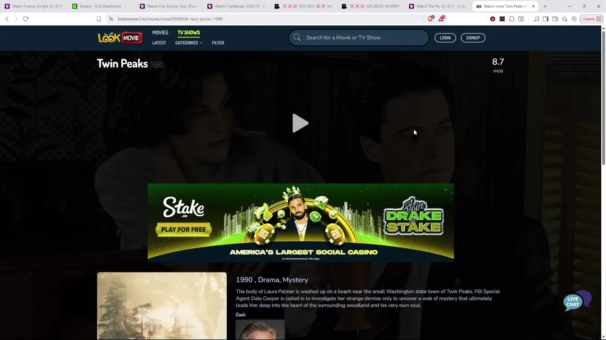The width and height of the screenshot is (606, 340).
Task: Click the address bar URL
Action: tap(170, 19)
